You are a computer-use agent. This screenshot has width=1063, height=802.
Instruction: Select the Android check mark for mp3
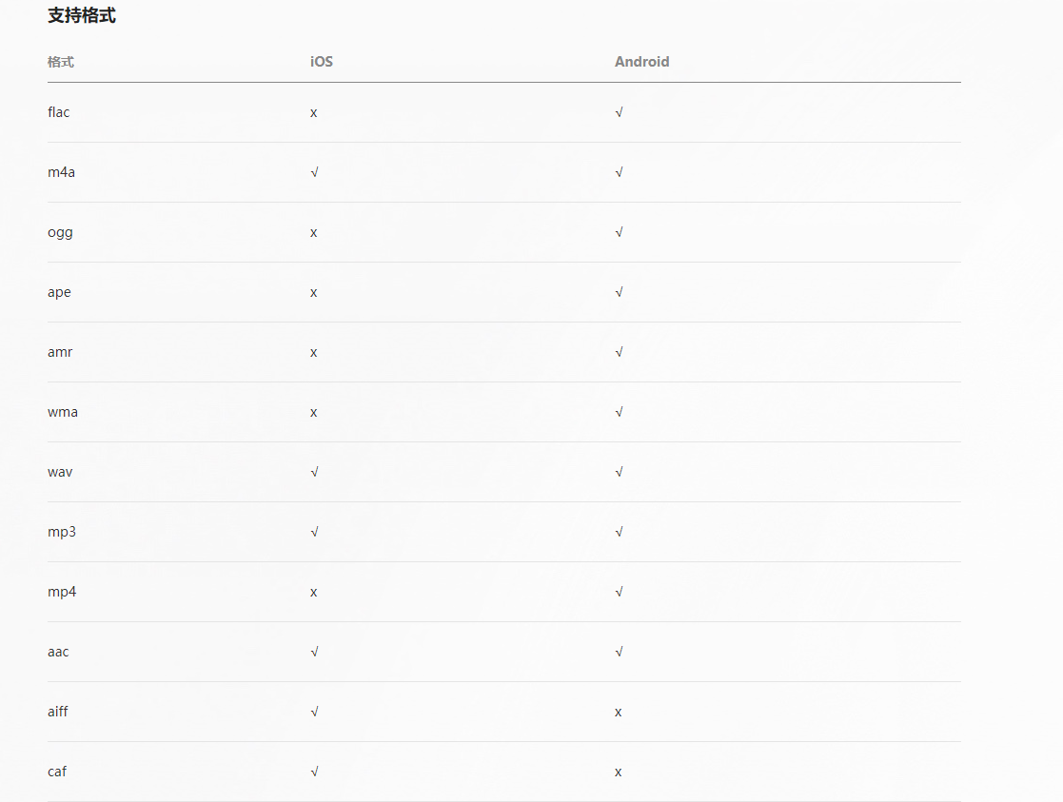(x=619, y=532)
